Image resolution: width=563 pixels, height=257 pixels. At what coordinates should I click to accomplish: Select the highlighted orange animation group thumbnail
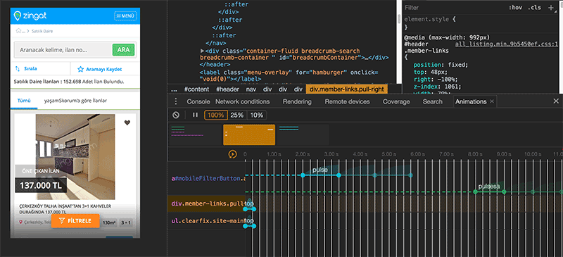(249, 134)
